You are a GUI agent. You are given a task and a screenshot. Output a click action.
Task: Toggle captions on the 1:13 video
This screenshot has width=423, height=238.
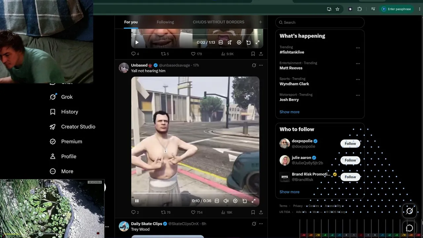point(220,42)
